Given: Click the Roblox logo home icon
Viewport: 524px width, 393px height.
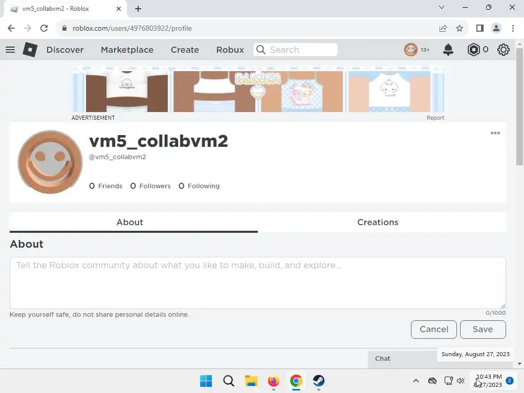Looking at the screenshot, I should click(30, 50).
